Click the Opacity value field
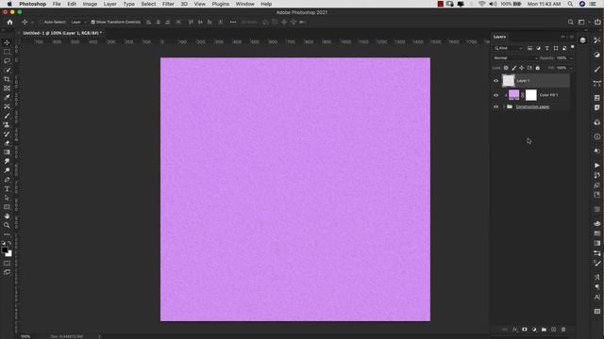 coord(562,58)
